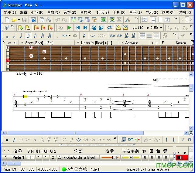Click the 8va octave icon
This screenshot has height=173, width=195.
pos(112,36)
